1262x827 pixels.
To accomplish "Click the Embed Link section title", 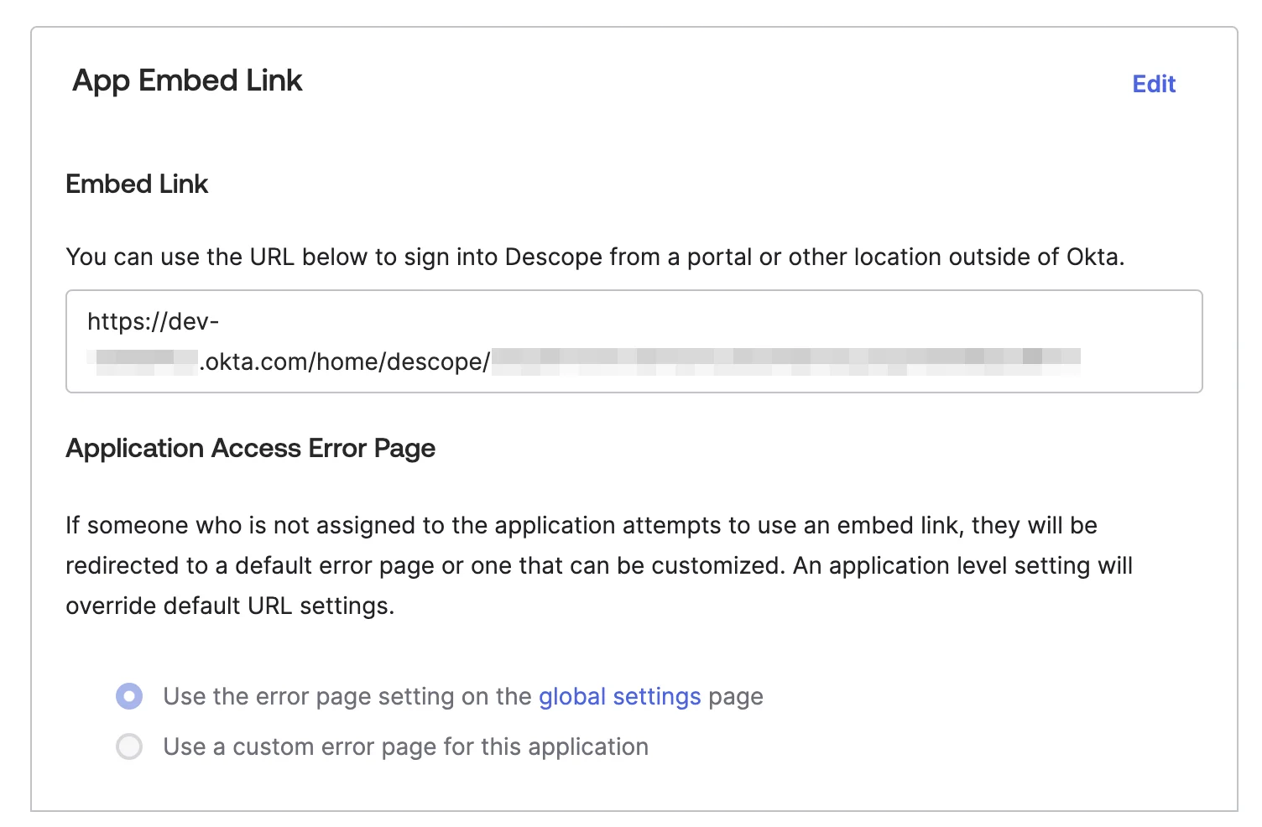I will click(136, 184).
